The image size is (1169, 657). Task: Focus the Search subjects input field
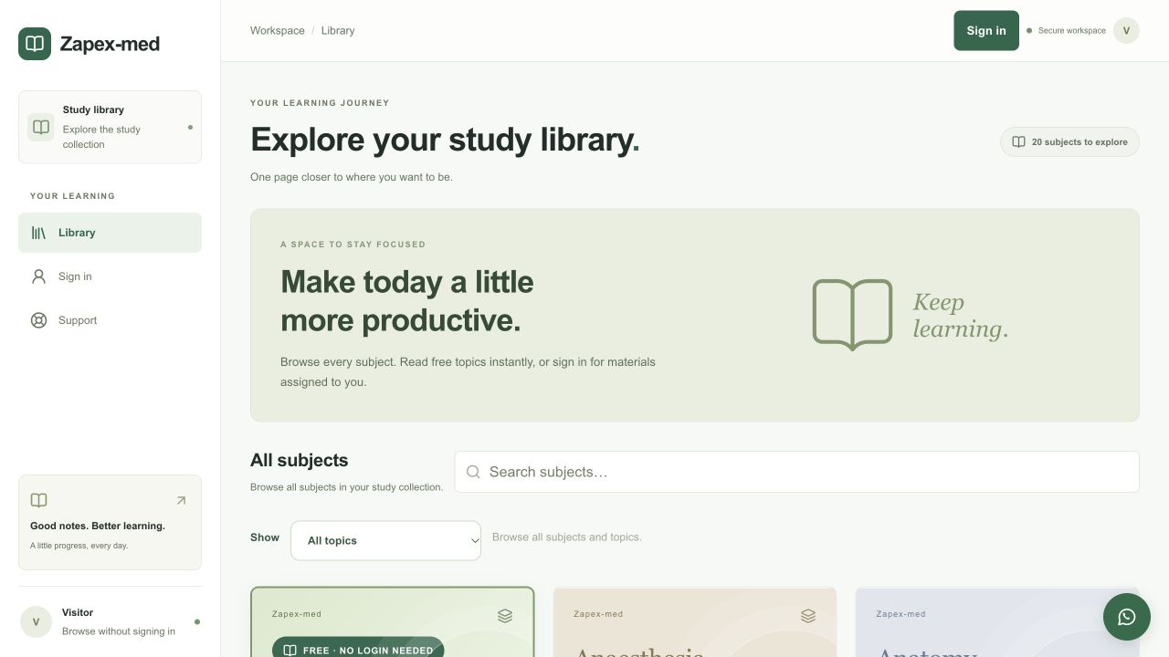pos(796,472)
